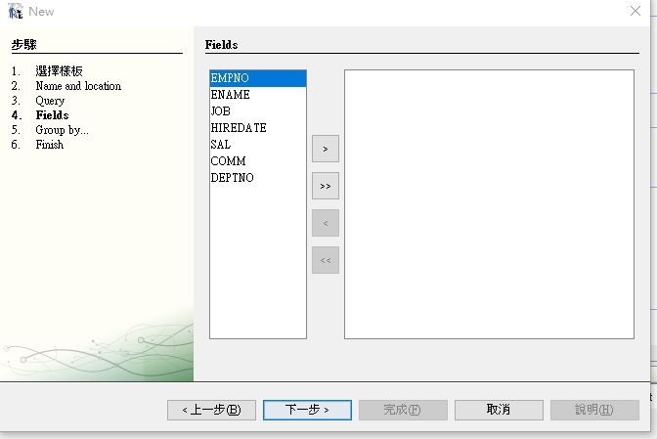Proceed with the 下一步 button

[307, 410]
